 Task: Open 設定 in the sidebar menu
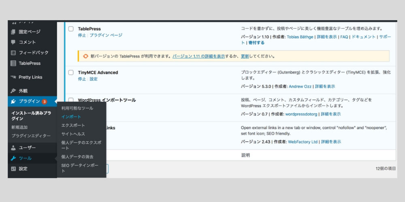(23, 169)
